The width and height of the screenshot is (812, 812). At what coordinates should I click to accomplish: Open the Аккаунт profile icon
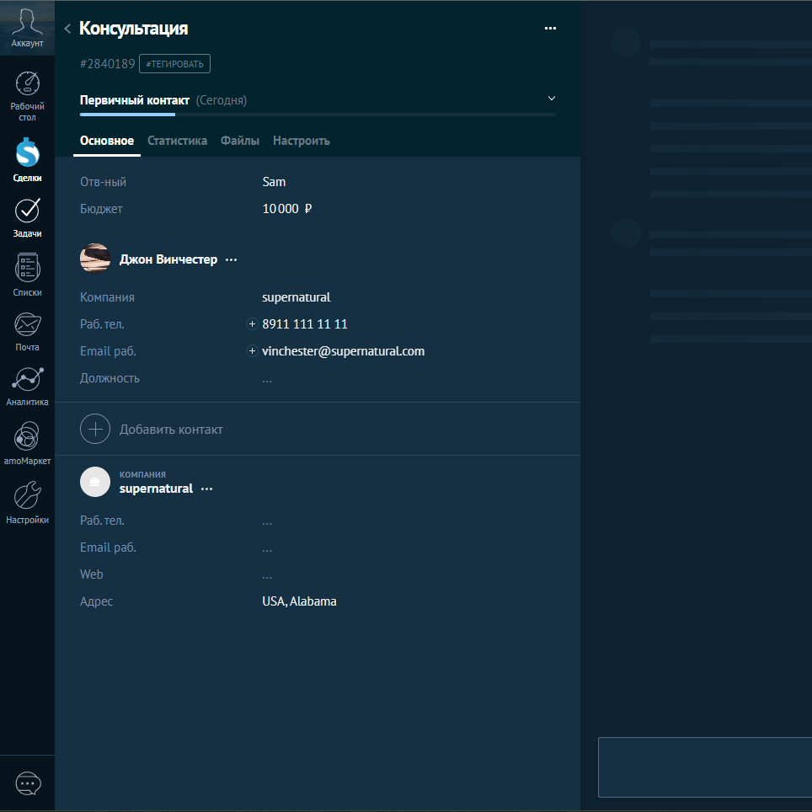[27, 28]
